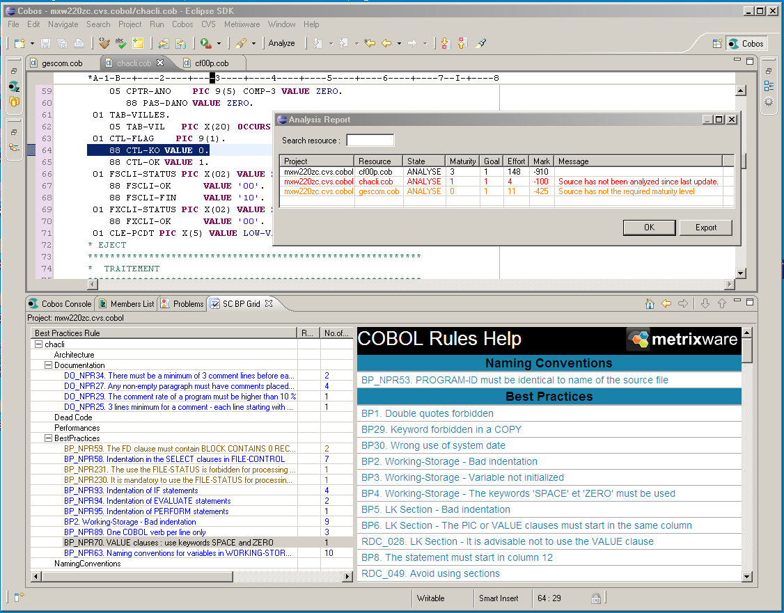
Task: Click the yellow files icon in left sidebar
Action: click(x=14, y=102)
